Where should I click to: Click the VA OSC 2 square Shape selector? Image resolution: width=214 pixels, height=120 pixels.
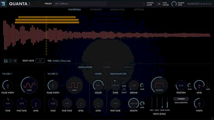[x=74, y=85]
